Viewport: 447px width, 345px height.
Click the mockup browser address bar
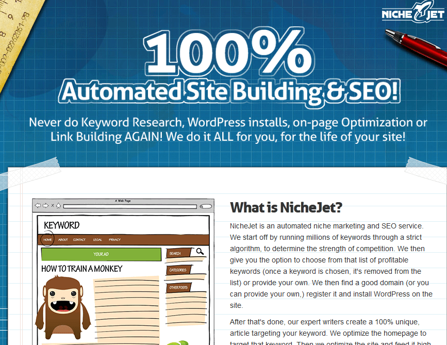130,206
